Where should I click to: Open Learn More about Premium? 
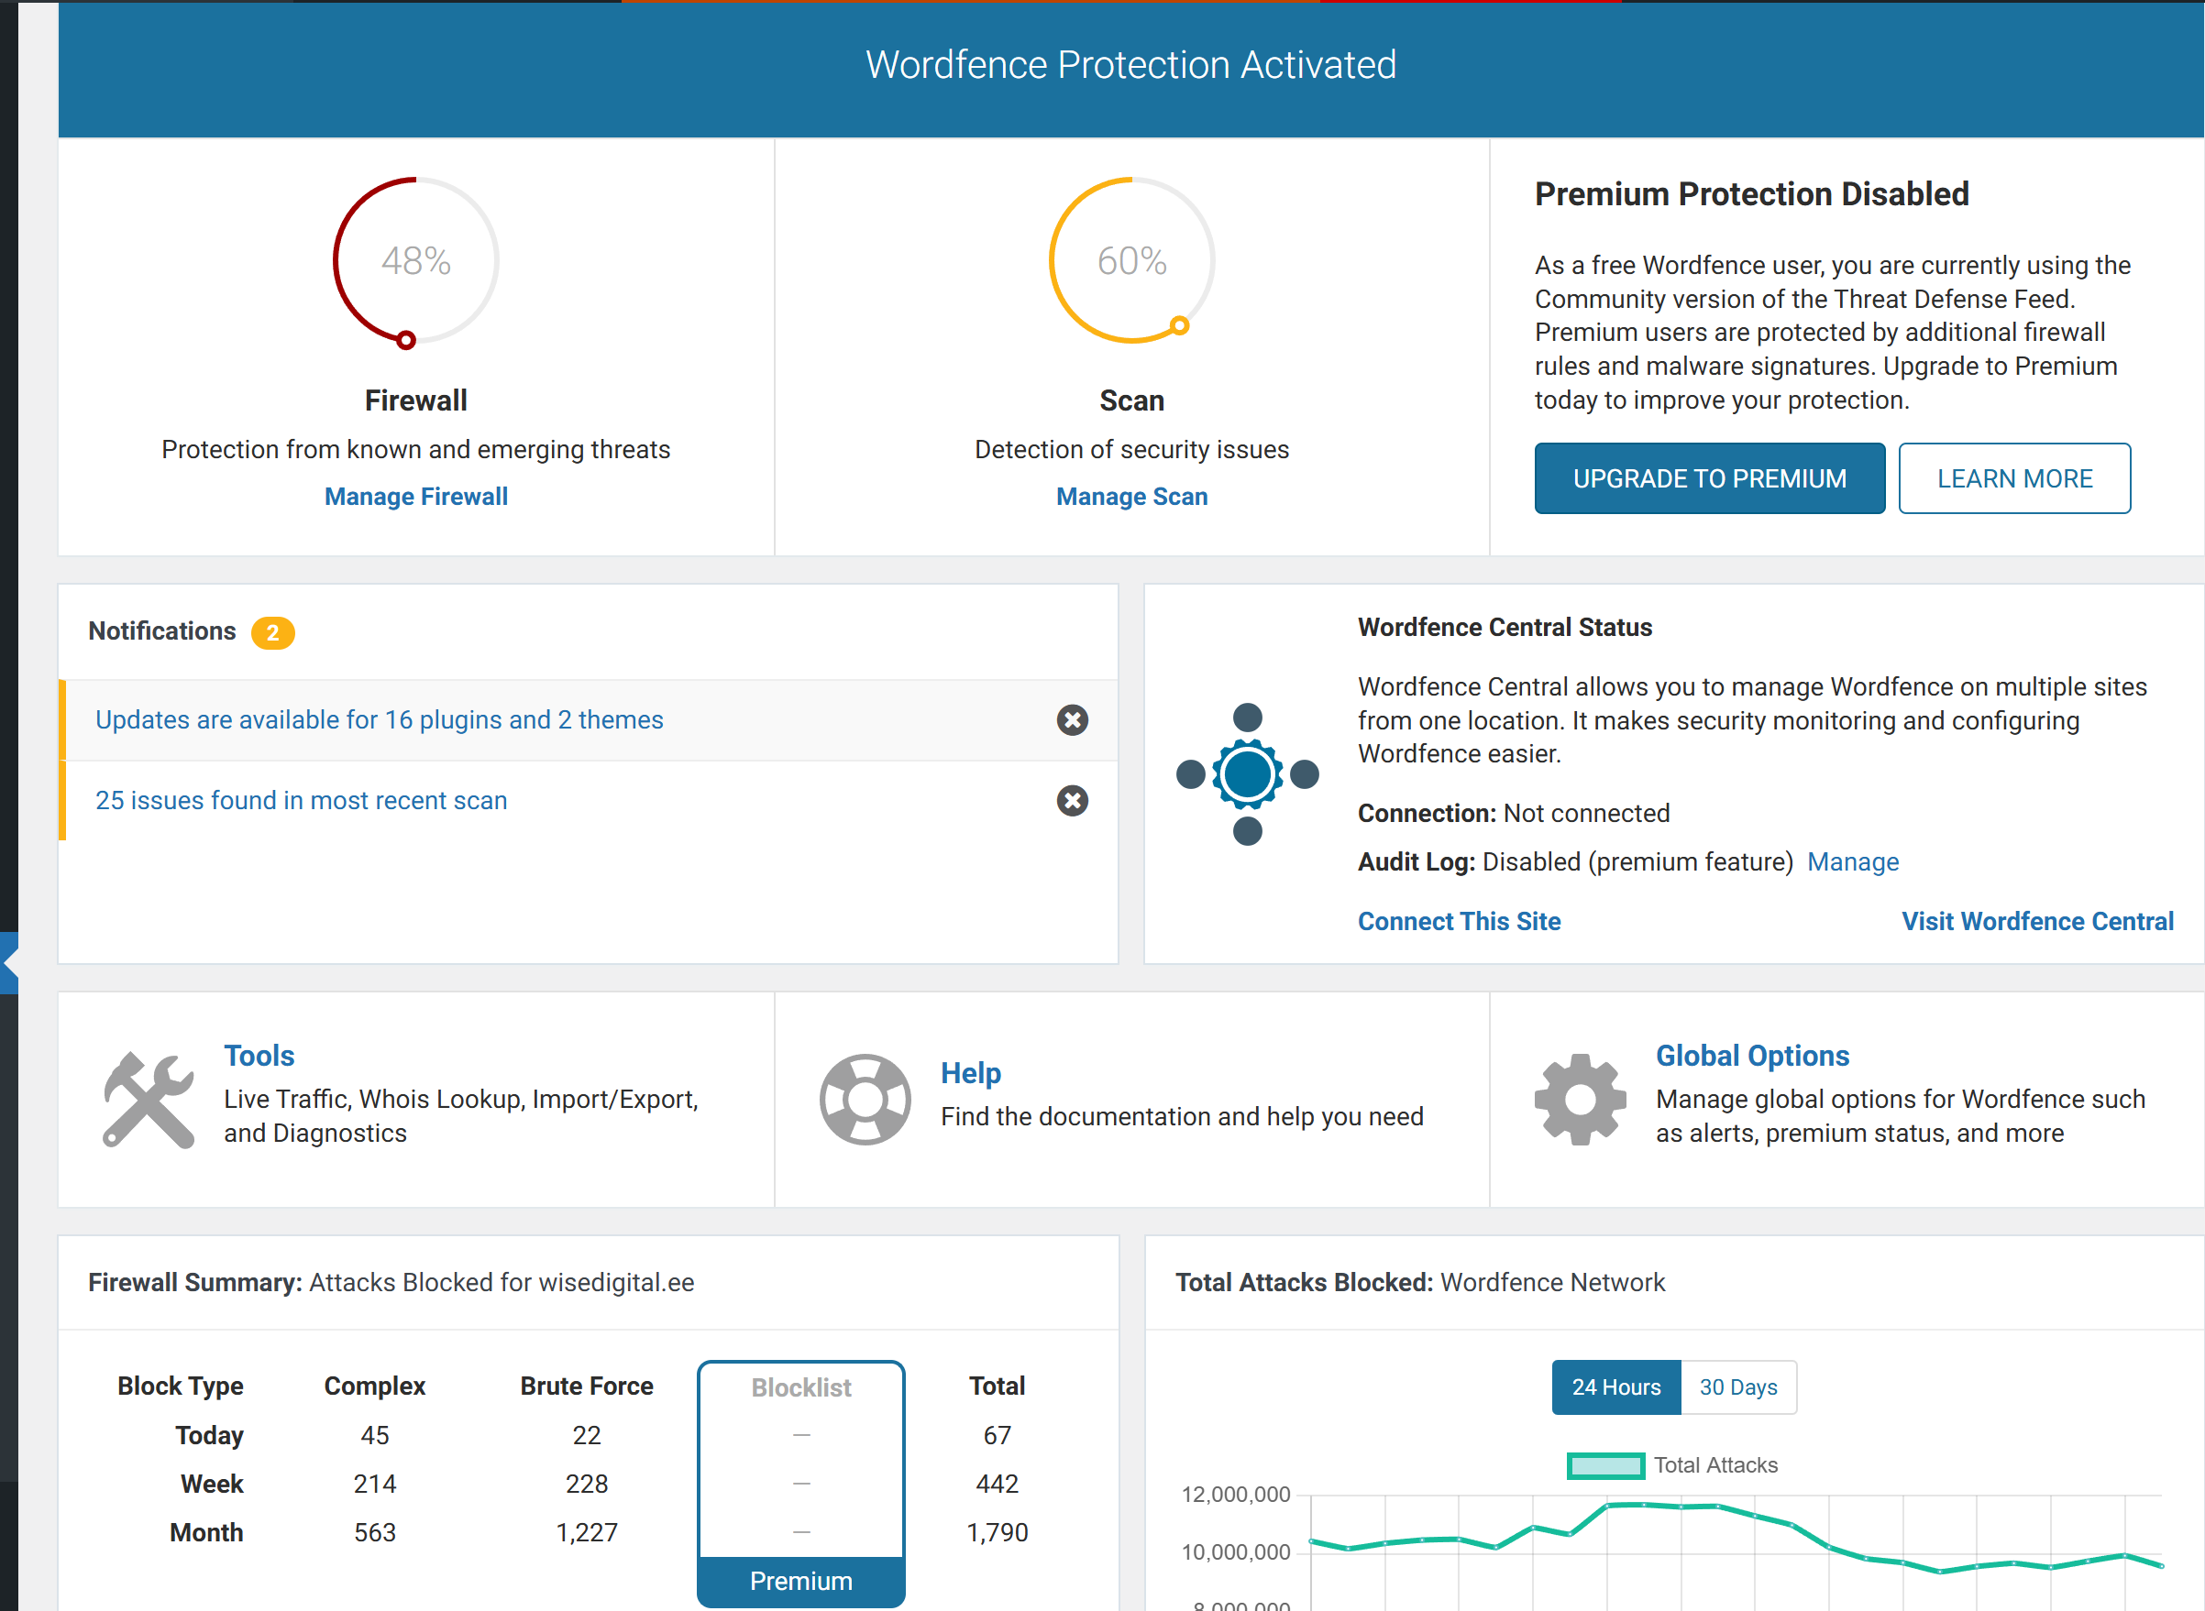coord(2014,477)
